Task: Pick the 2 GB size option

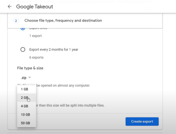Action: 25,98
